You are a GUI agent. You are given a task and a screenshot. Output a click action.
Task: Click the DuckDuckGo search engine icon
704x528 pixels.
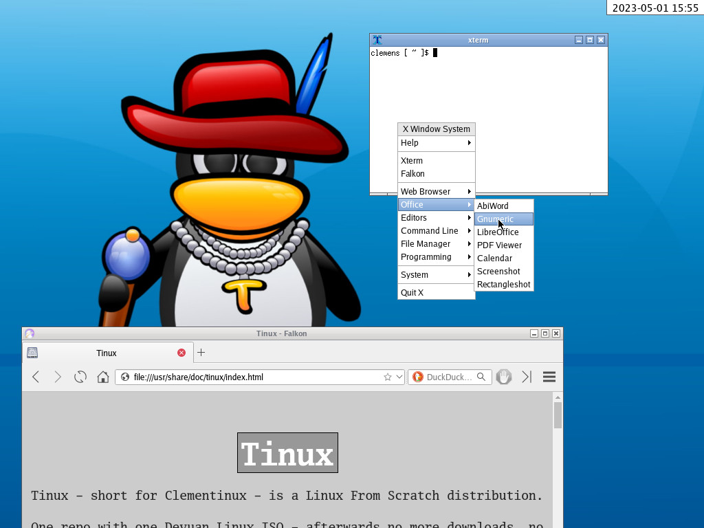[x=417, y=377]
